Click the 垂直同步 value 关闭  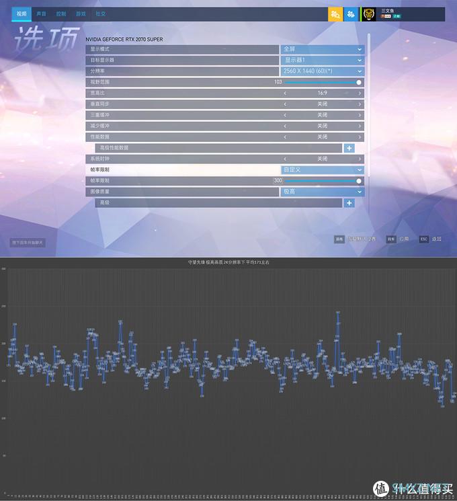click(322, 104)
